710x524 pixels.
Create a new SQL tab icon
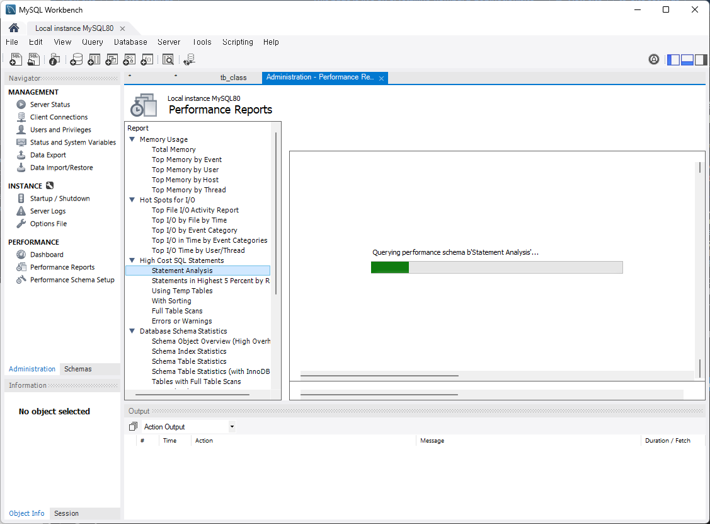[x=15, y=59]
